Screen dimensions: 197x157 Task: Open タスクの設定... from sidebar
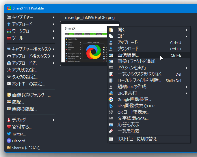[x=31, y=77]
